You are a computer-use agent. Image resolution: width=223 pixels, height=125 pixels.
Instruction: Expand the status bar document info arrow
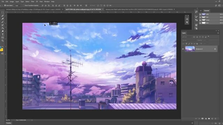pyautogui.click(x=32, y=120)
